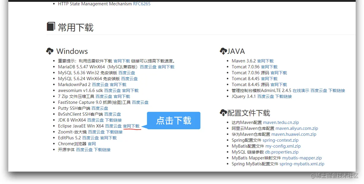Open 官网下载 for Tomcat 7.0.96 源码
This screenshot has width=364, height=184.
279,73
